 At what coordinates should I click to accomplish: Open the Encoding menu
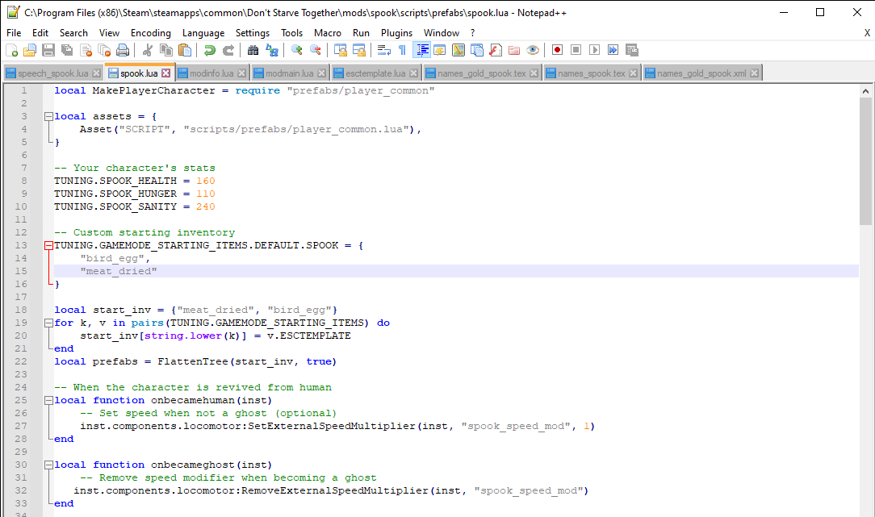click(x=150, y=33)
